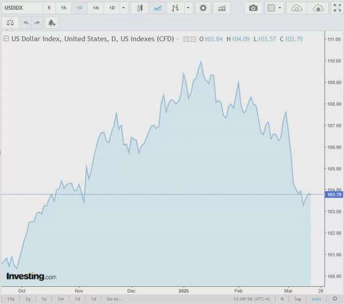Click into USDIDX symbol search field

pos(22,8)
